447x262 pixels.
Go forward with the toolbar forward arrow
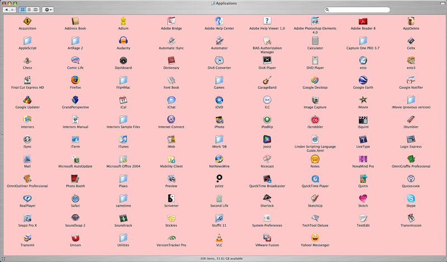tap(13, 9)
